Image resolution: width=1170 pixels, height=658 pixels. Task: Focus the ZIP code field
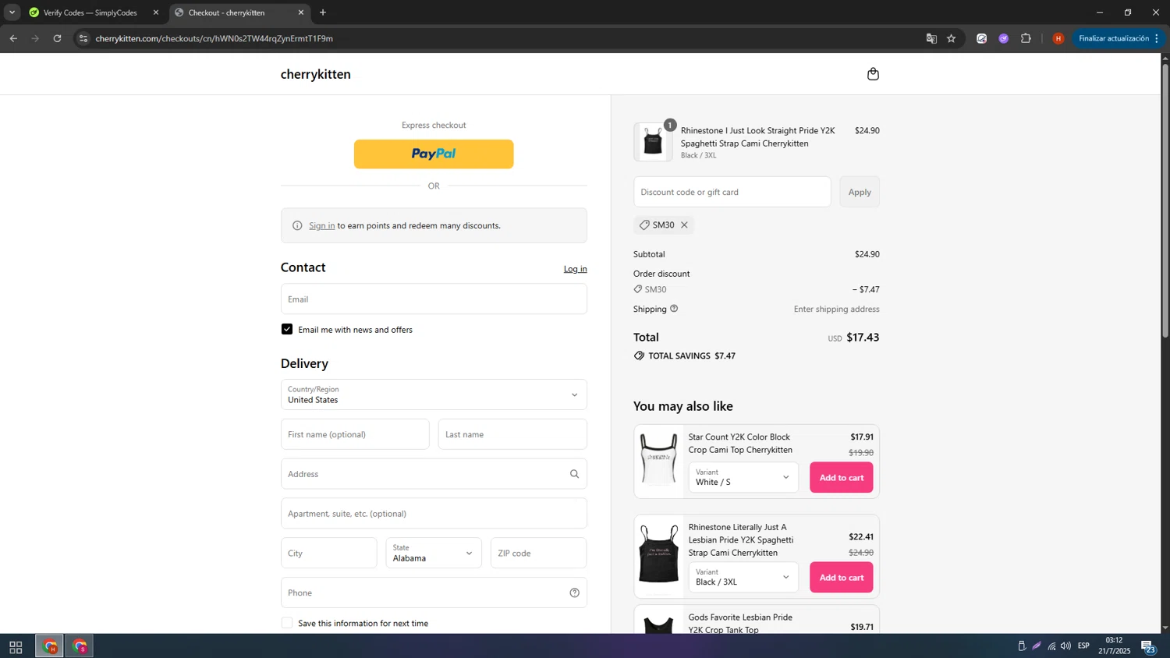[538, 553]
